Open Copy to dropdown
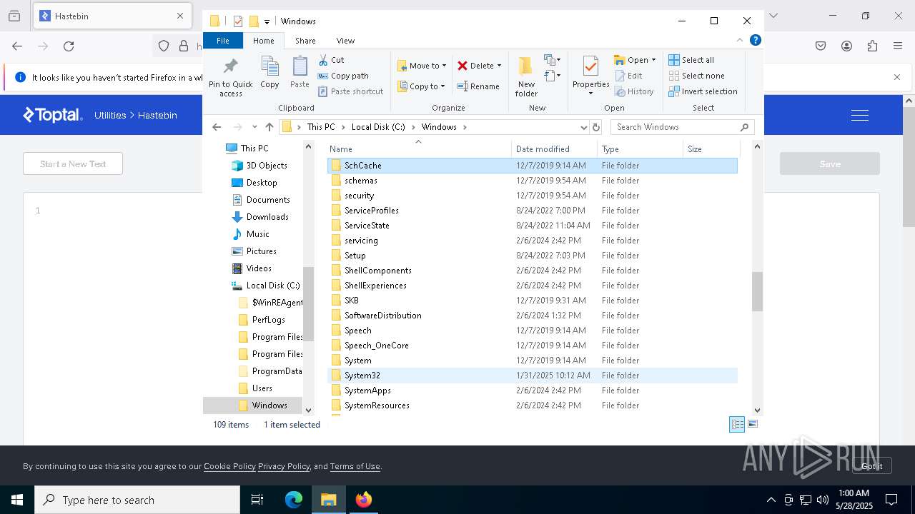 pos(421,86)
